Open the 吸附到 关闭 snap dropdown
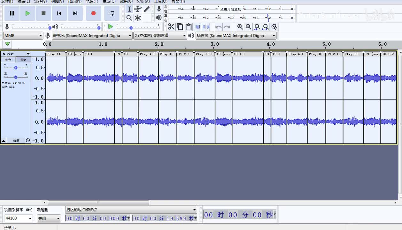This screenshot has height=230, width=402. coord(49,218)
